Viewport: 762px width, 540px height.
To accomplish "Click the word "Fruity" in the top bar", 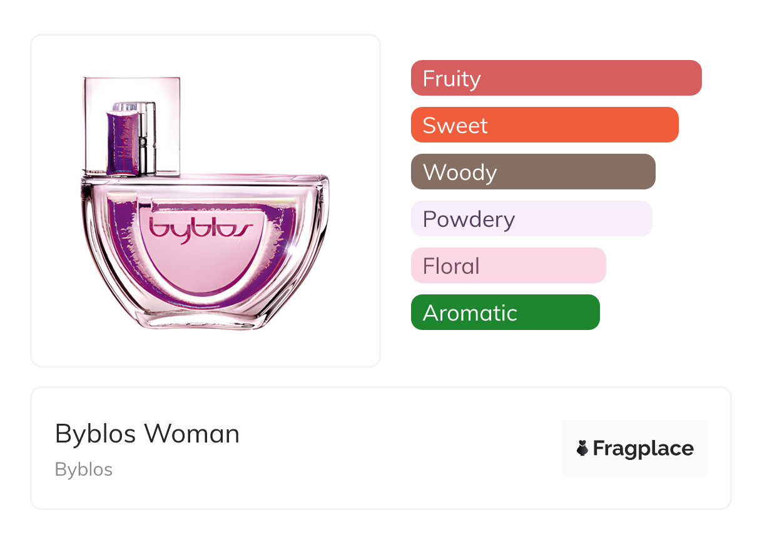I will point(452,79).
